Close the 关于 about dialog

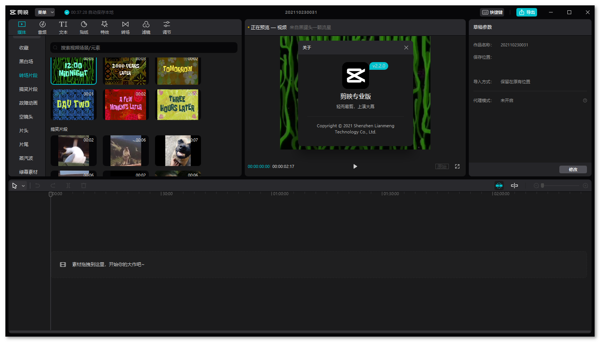click(406, 48)
